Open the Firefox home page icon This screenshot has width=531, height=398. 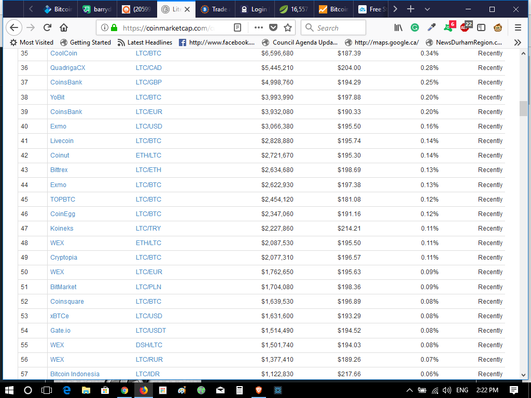click(x=64, y=27)
